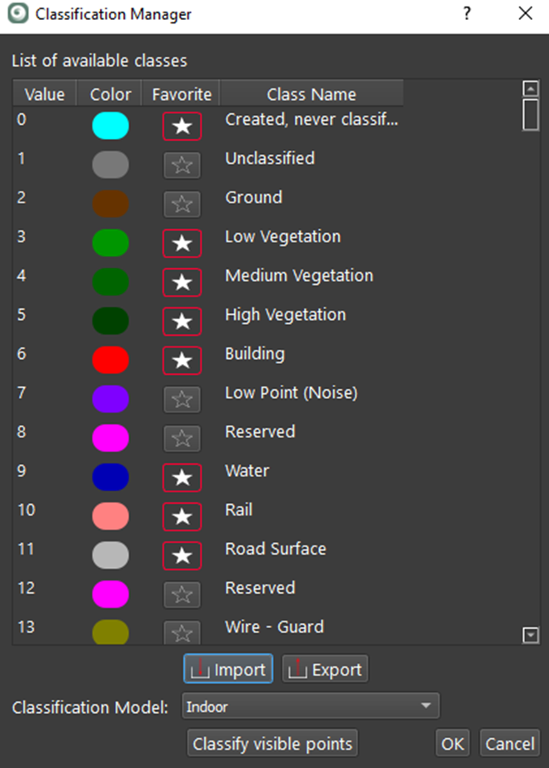Viewport: 549px width, 768px height.
Task: Click the Favorite column header
Action: coord(182,94)
